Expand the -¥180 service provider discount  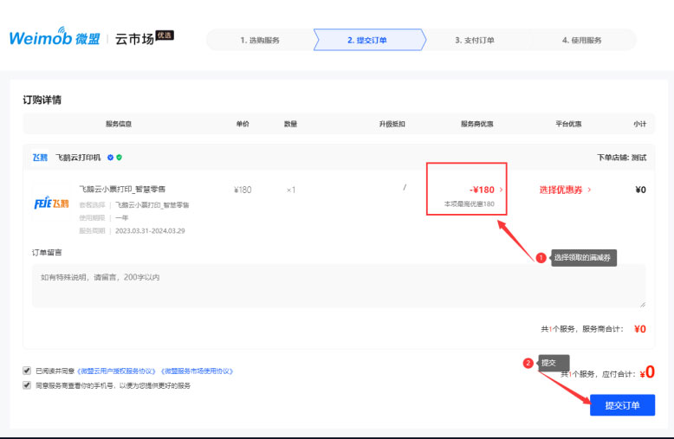click(x=485, y=190)
